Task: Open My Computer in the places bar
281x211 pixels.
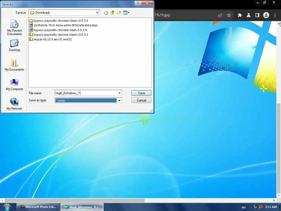Action: tap(15, 85)
